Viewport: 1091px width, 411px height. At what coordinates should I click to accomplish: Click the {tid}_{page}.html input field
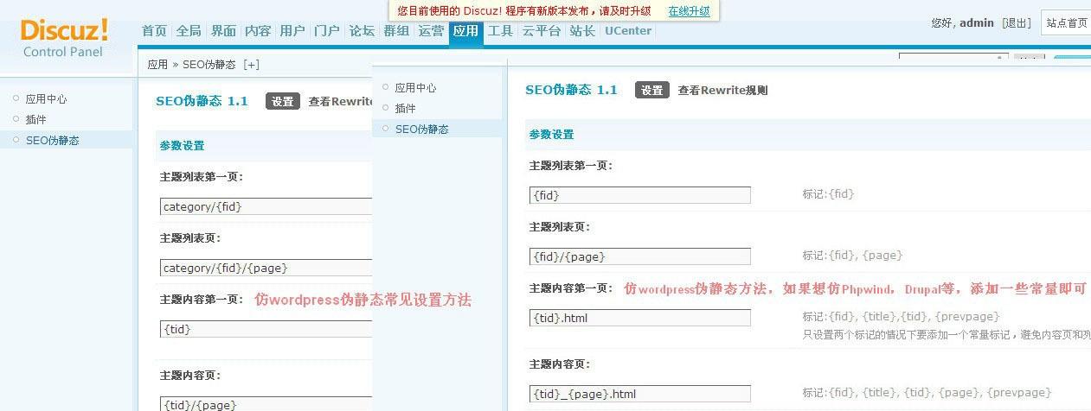click(640, 394)
